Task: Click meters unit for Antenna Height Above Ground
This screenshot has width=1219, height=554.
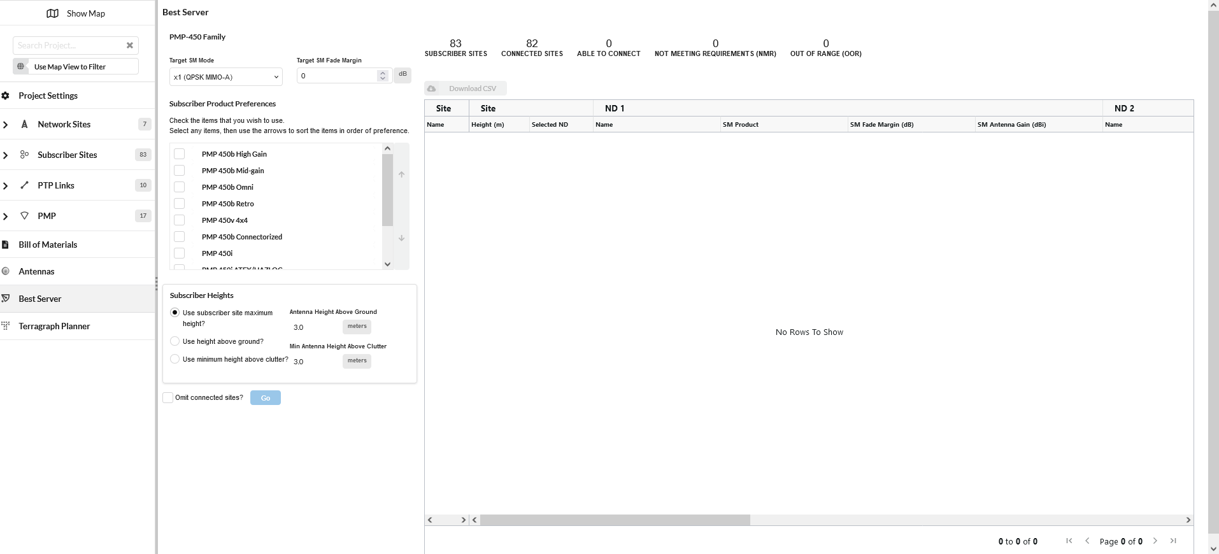Action: pyautogui.click(x=357, y=327)
